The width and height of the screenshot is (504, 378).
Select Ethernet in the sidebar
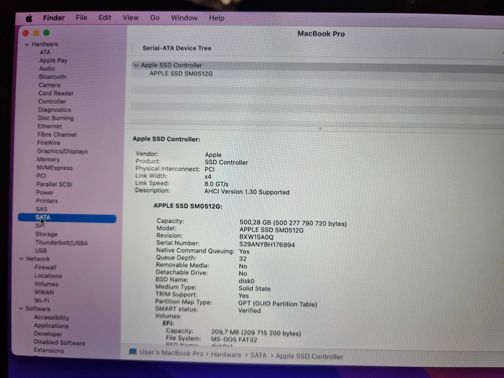tap(50, 126)
